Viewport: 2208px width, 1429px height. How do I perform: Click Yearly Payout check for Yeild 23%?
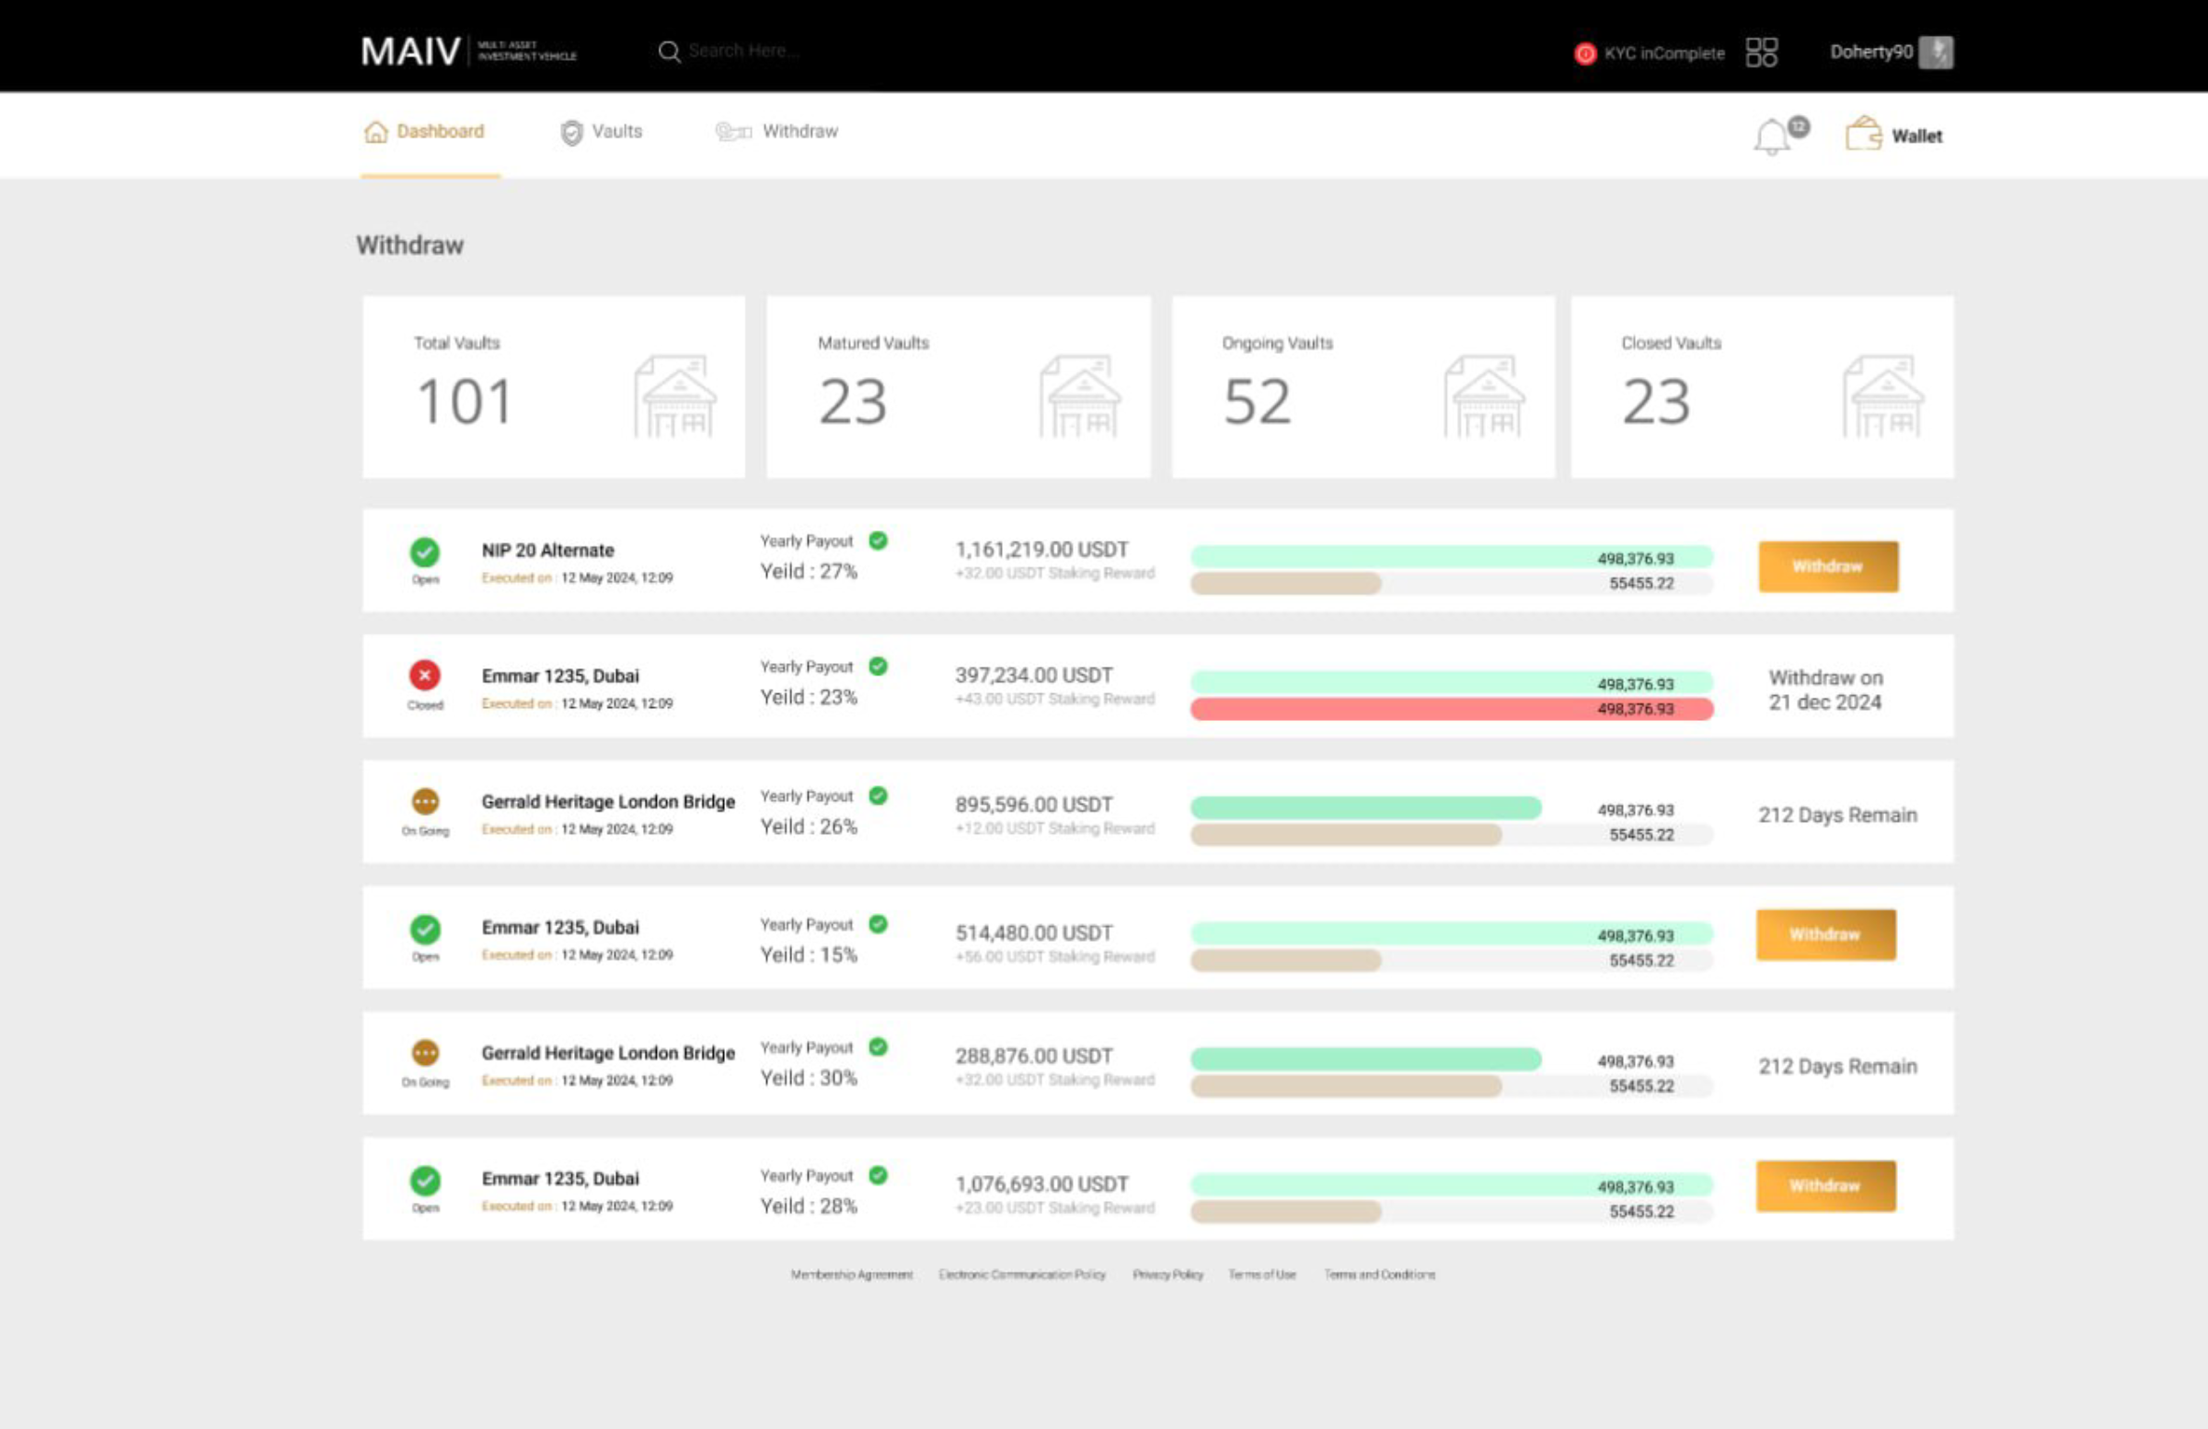(x=878, y=667)
